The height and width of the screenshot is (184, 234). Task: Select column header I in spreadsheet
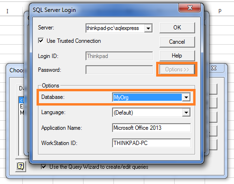coord(7,11)
